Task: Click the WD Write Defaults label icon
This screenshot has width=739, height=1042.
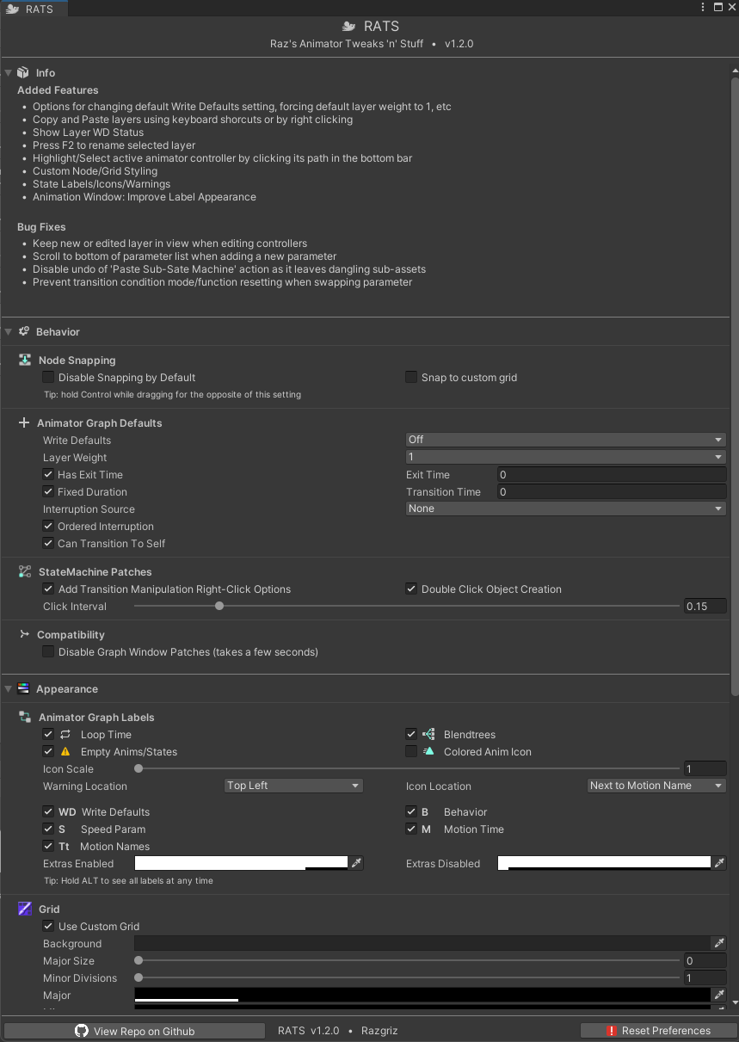Action: [x=67, y=811]
